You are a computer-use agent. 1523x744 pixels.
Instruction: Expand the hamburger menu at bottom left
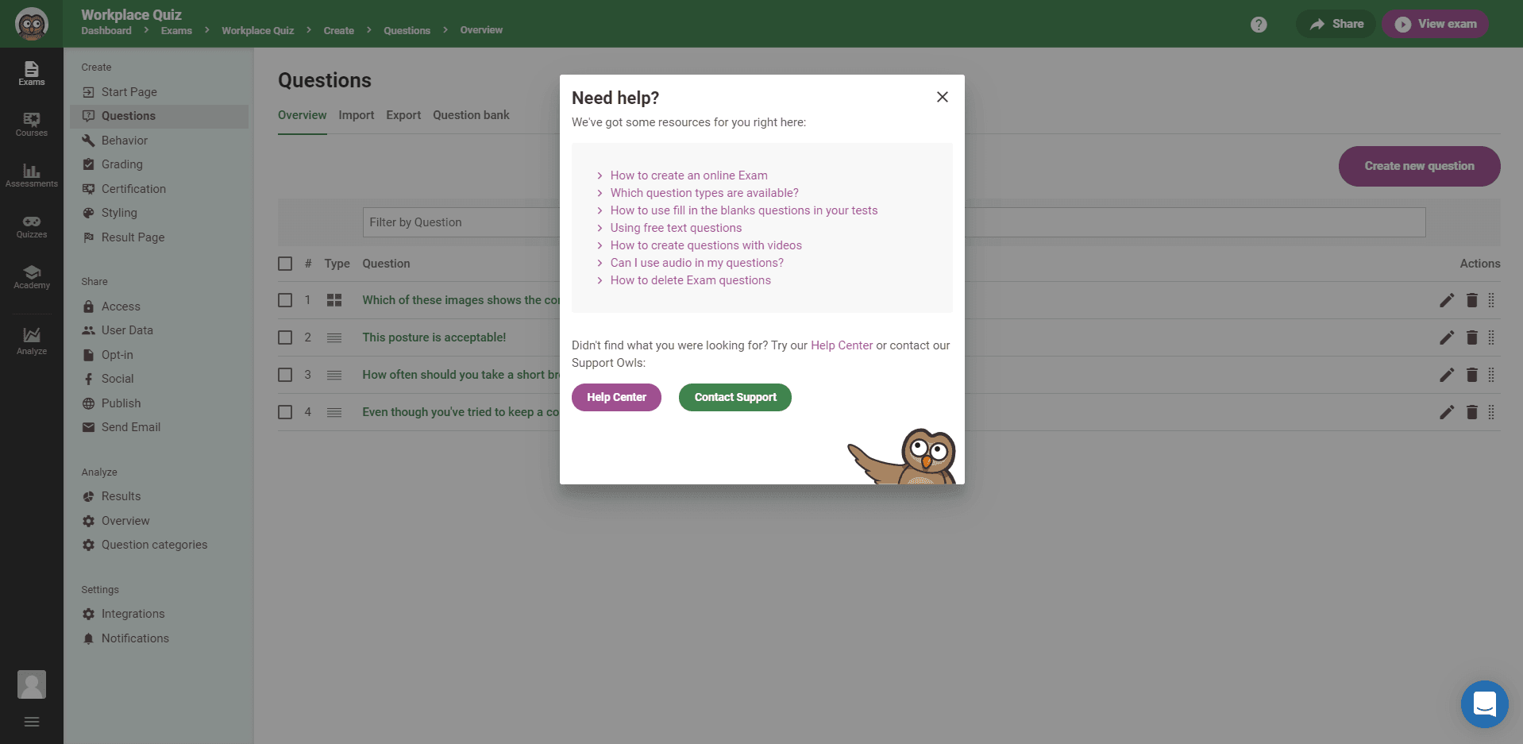(x=32, y=722)
